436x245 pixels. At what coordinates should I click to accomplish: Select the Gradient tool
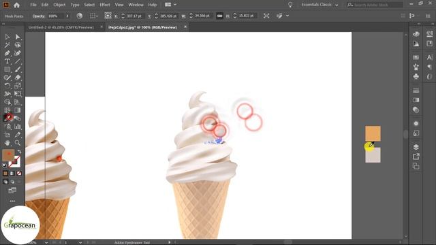pyautogui.click(x=18, y=110)
